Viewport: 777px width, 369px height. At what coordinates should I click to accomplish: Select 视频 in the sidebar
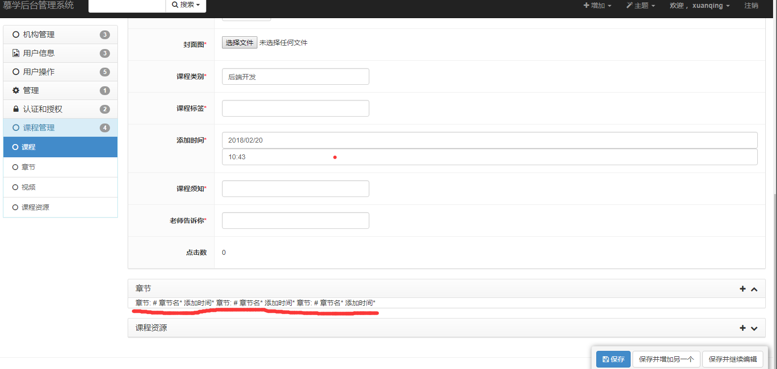(x=60, y=187)
